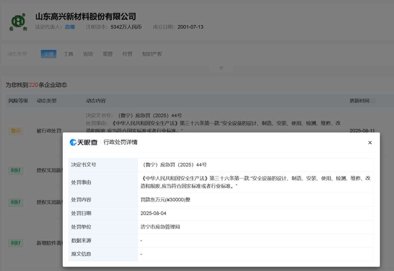Image resolution: width=394 pixels, height=271 pixels.
Task: Open legal representative 高珊 link
Action: (x=70, y=27)
